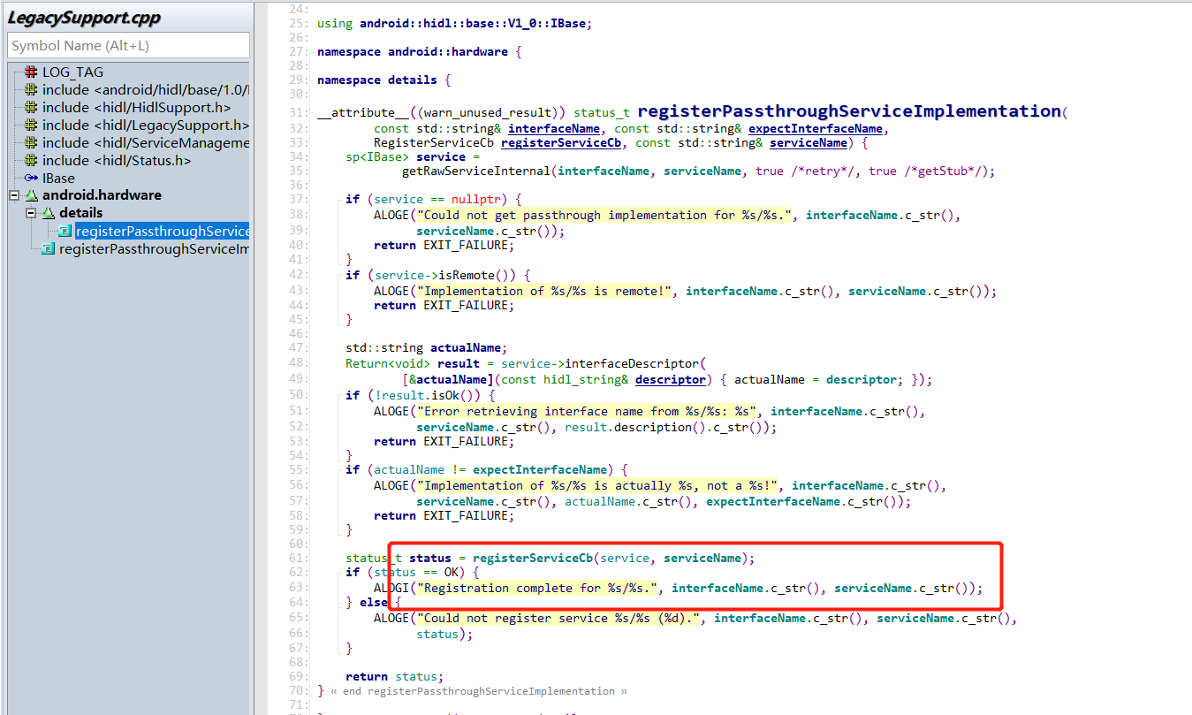The width and height of the screenshot is (1192, 715).
Task: Click the android.hardware namespace icon
Action: (31, 195)
